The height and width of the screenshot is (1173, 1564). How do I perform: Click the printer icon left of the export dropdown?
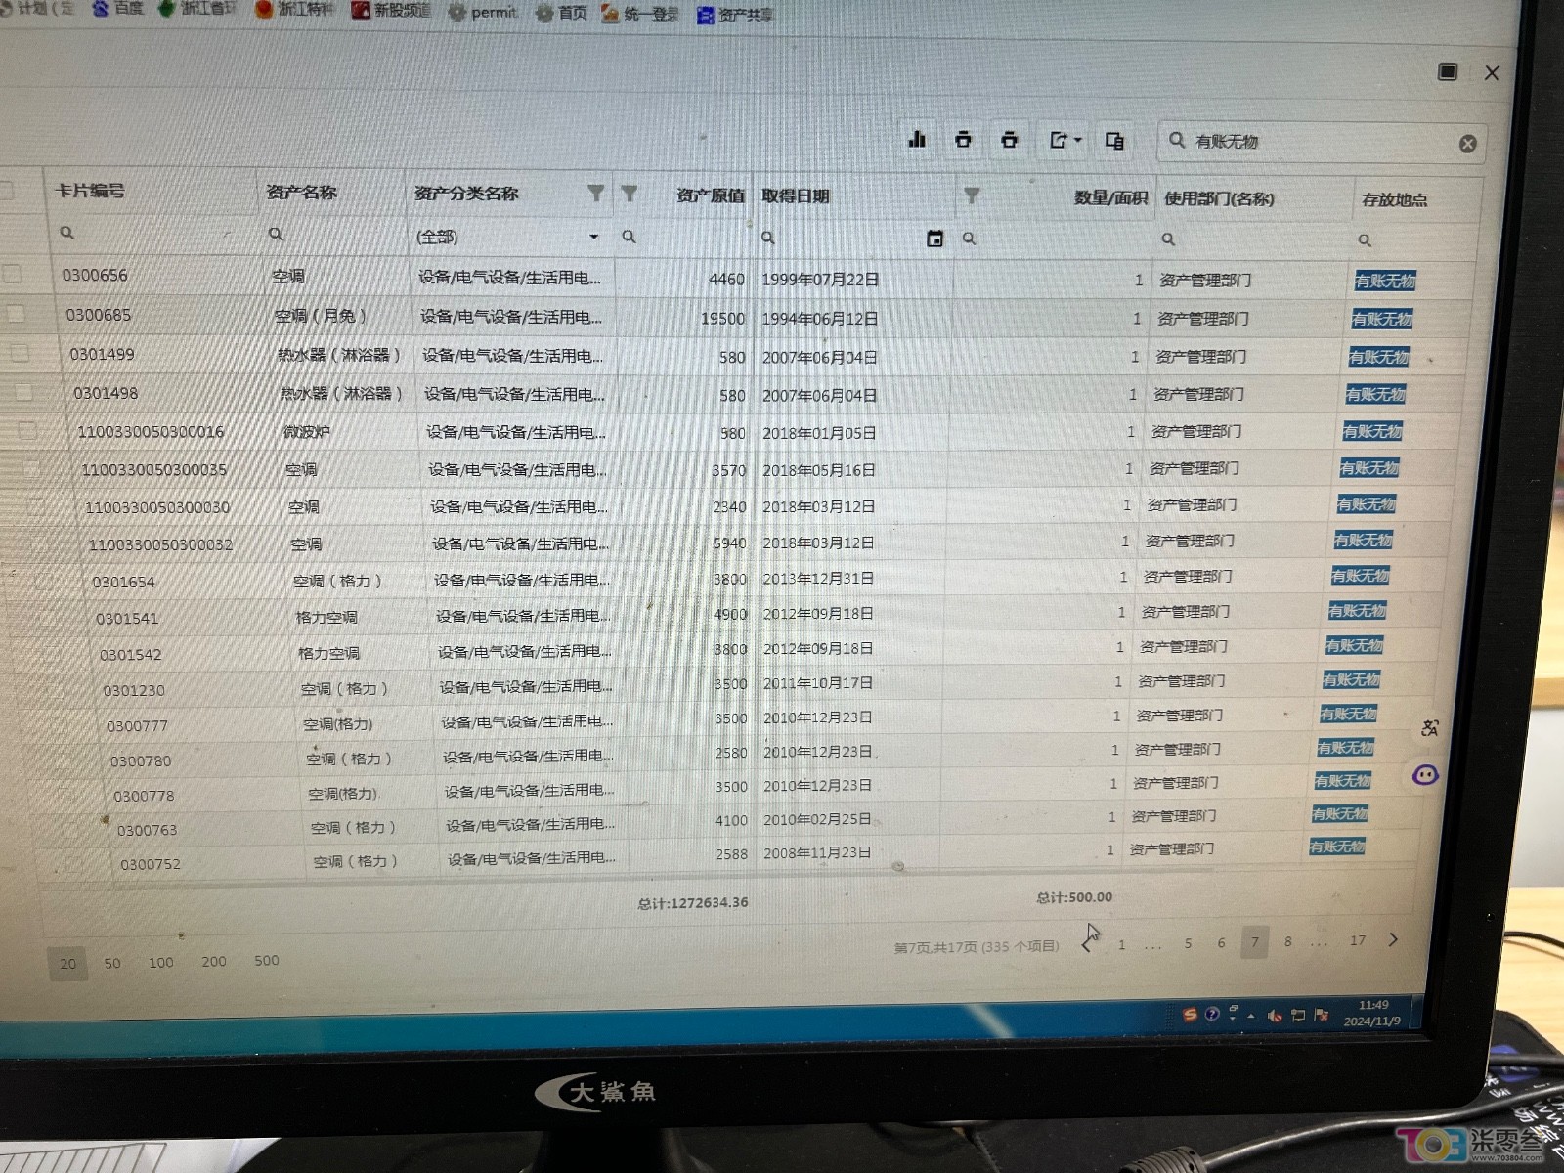click(x=1009, y=140)
